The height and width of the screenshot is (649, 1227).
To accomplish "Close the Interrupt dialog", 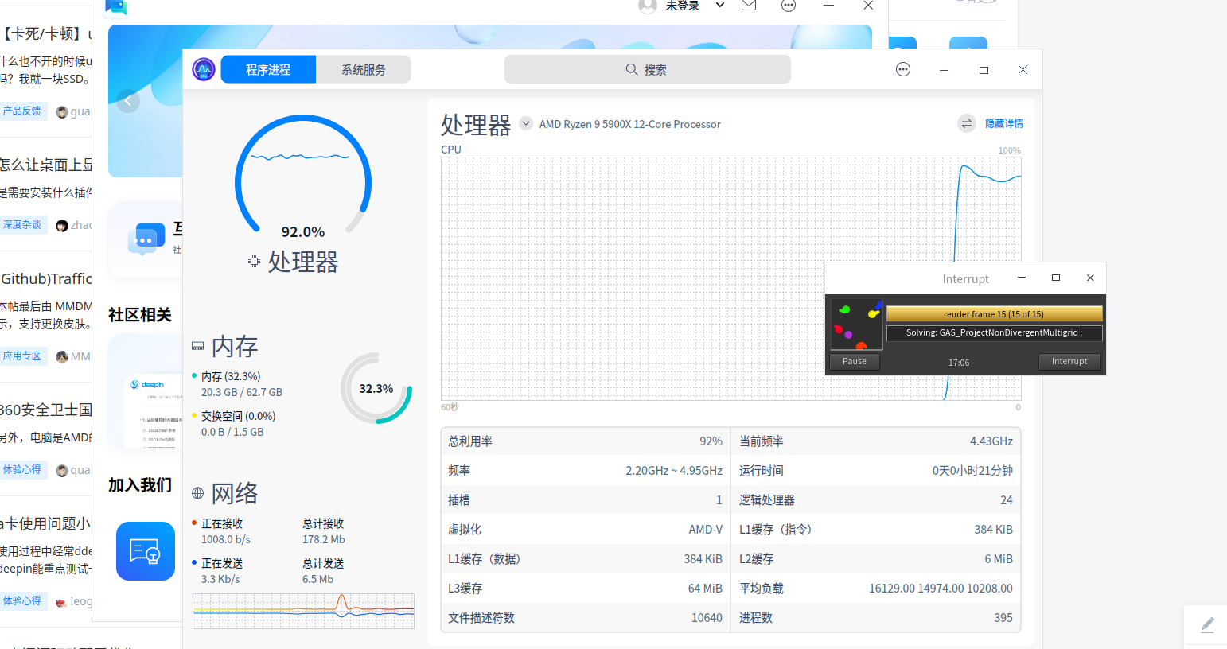I will (x=1090, y=278).
